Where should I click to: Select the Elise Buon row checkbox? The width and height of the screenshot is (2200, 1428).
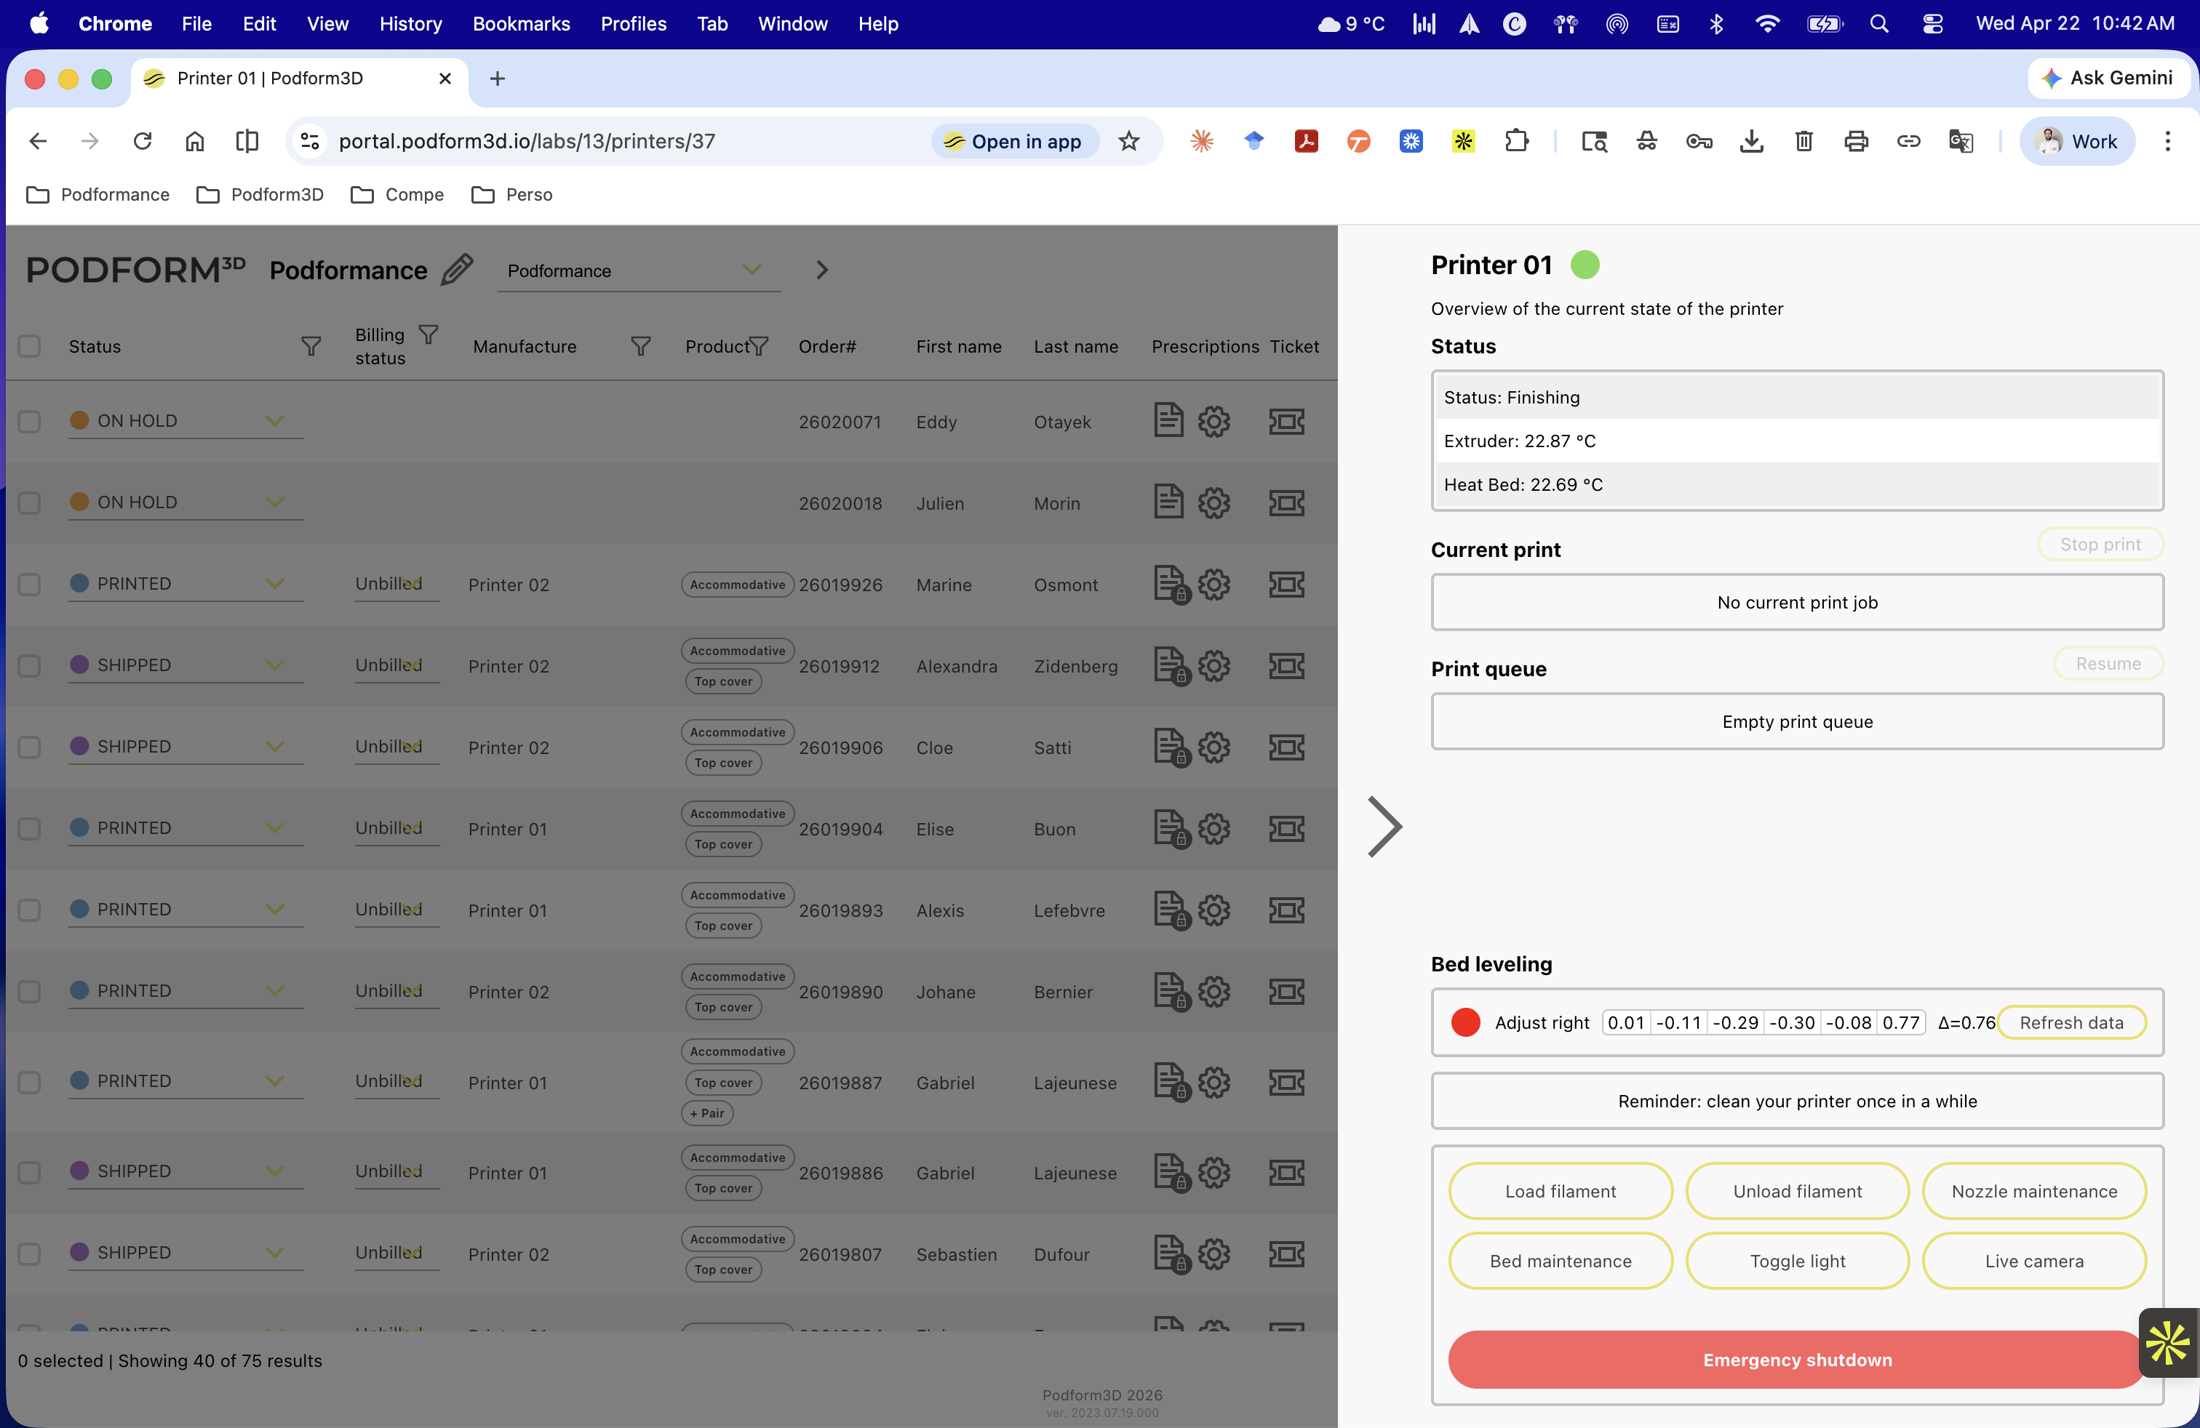click(x=30, y=829)
